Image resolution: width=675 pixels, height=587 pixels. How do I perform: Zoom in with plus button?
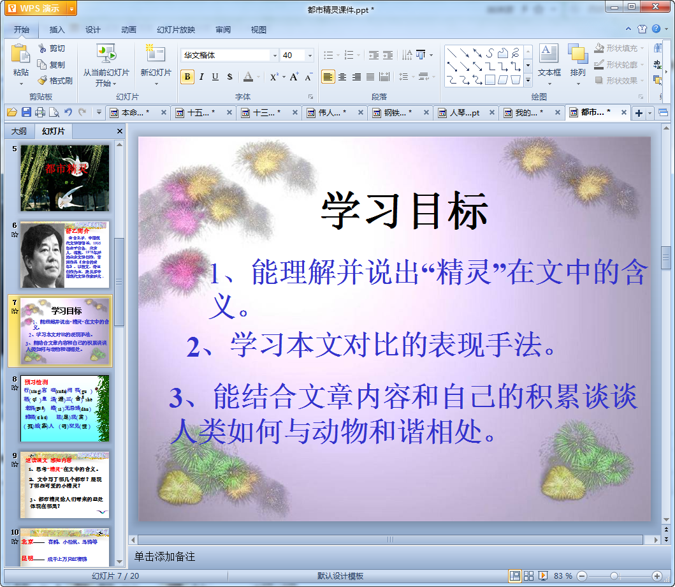point(657,576)
